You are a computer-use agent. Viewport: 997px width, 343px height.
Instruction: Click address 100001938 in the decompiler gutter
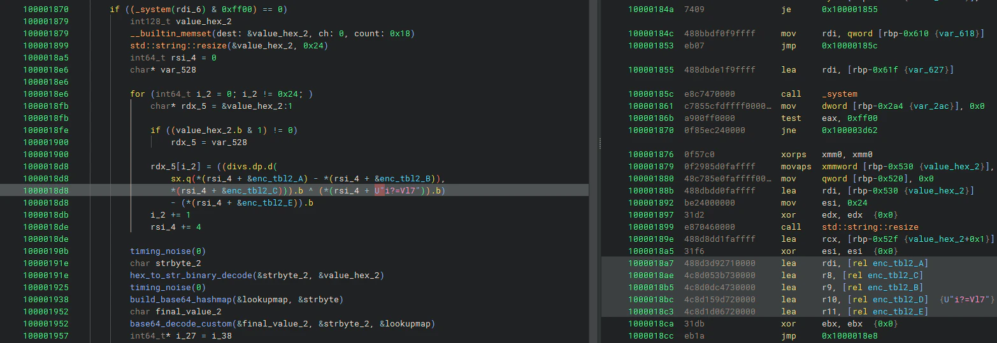46,300
